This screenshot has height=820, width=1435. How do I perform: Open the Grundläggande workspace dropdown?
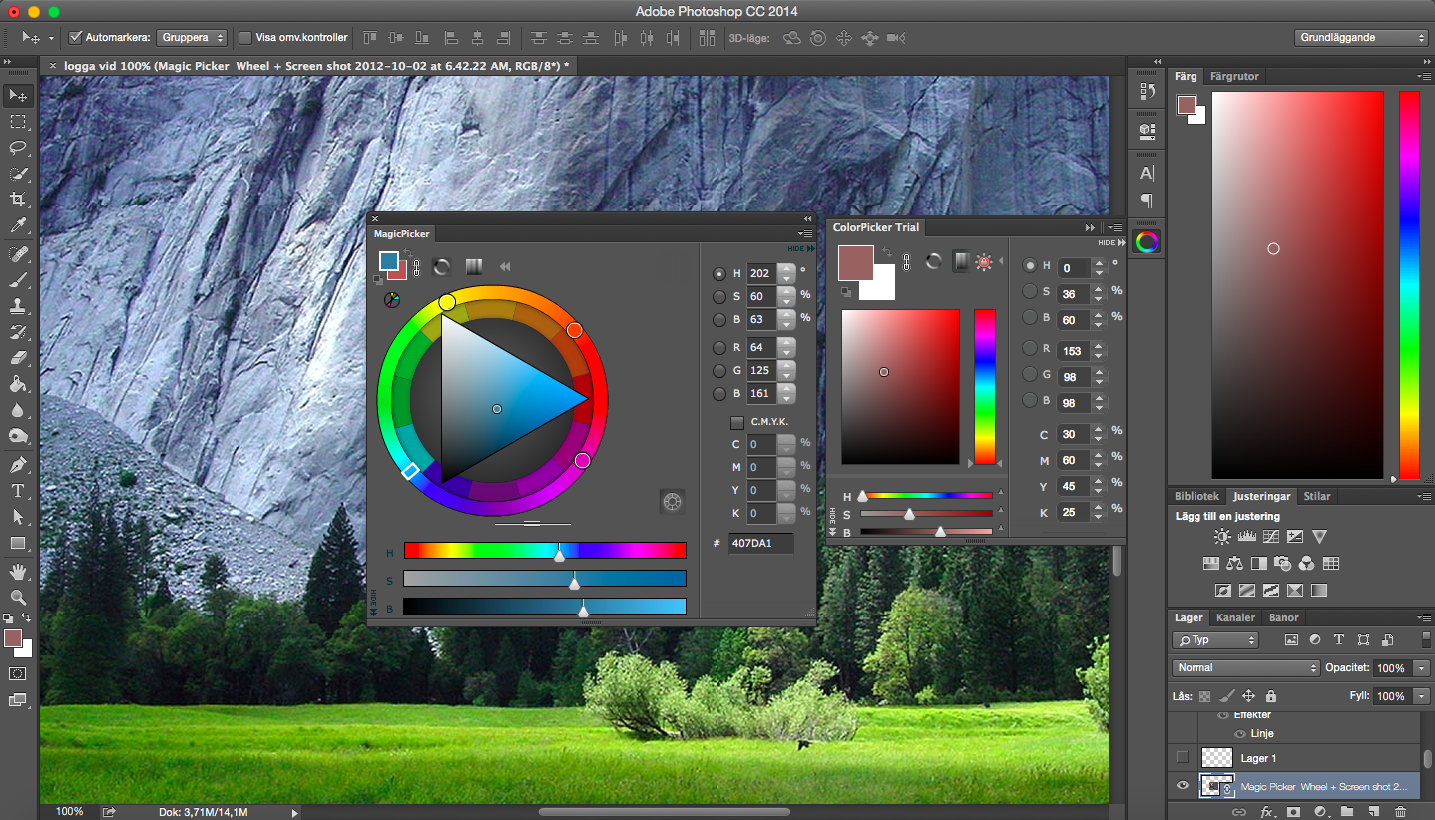(x=1361, y=38)
